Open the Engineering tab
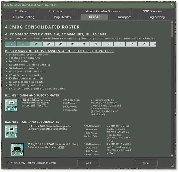The width and height of the screenshot is (179, 172). [x=156, y=17]
